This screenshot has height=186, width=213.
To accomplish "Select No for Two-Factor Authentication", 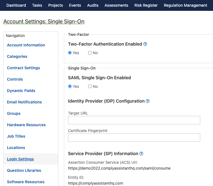I will [x=90, y=53].
